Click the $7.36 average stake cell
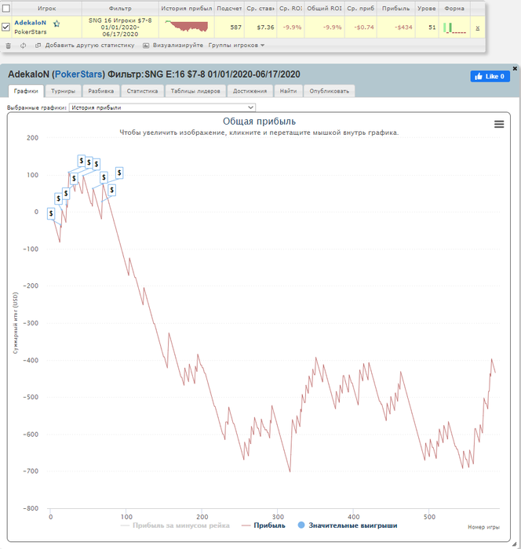 coord(260,27)
